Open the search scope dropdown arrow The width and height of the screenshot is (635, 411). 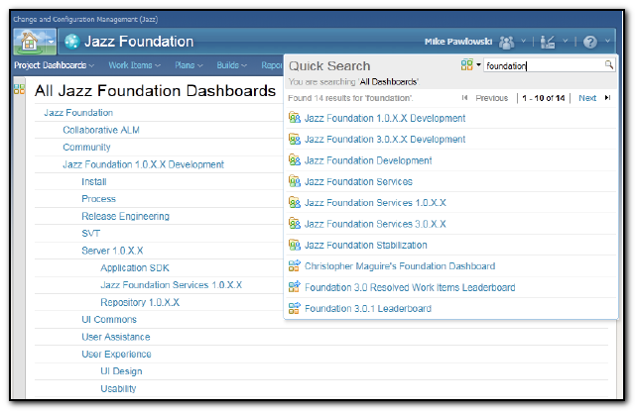[x=478, y=64]
